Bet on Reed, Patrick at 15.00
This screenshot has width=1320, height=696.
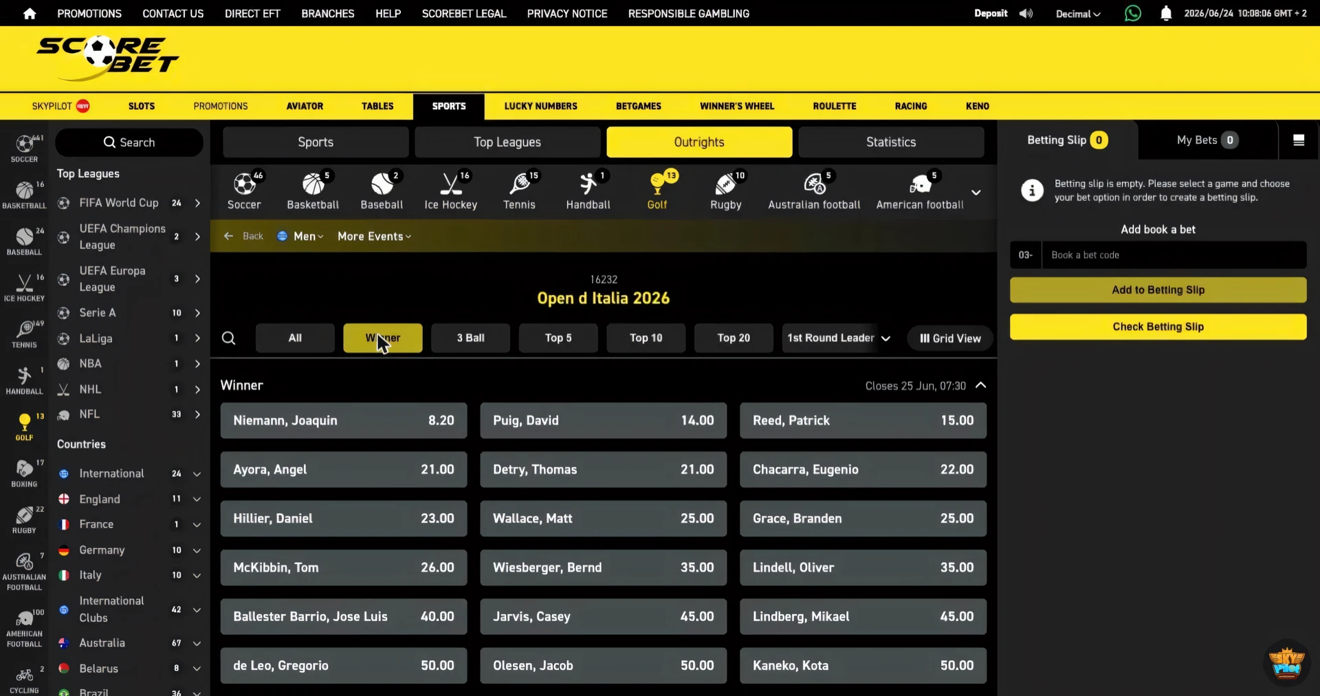tap(863, 421)
